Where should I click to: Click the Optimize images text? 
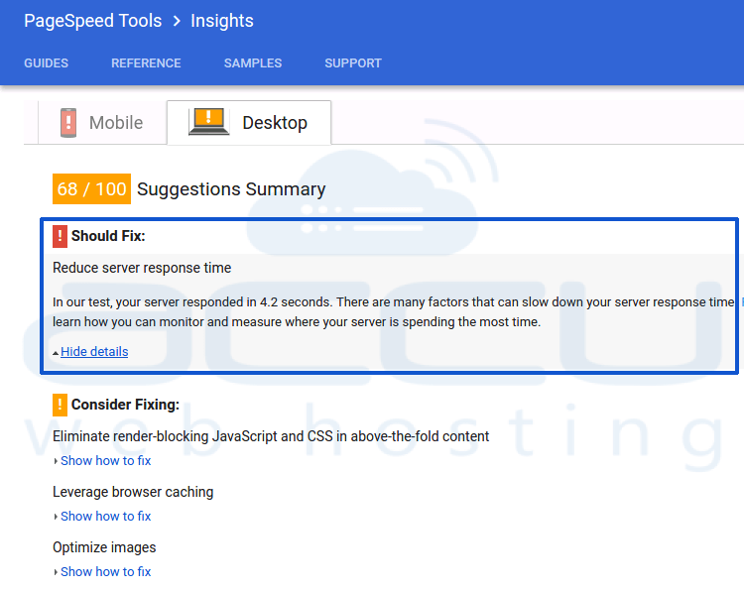pos(104,547)
